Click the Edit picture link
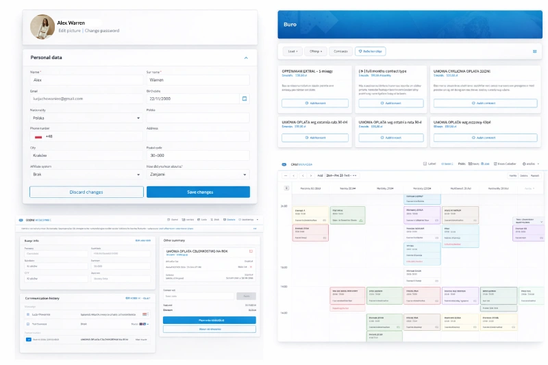Screen dimensions: 548x365 click(69, 31)
